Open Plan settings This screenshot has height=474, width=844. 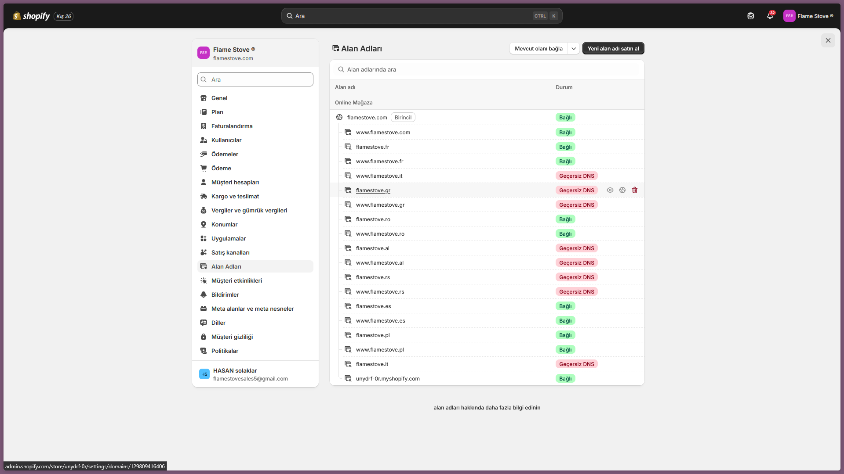click(x=255, y=112)
